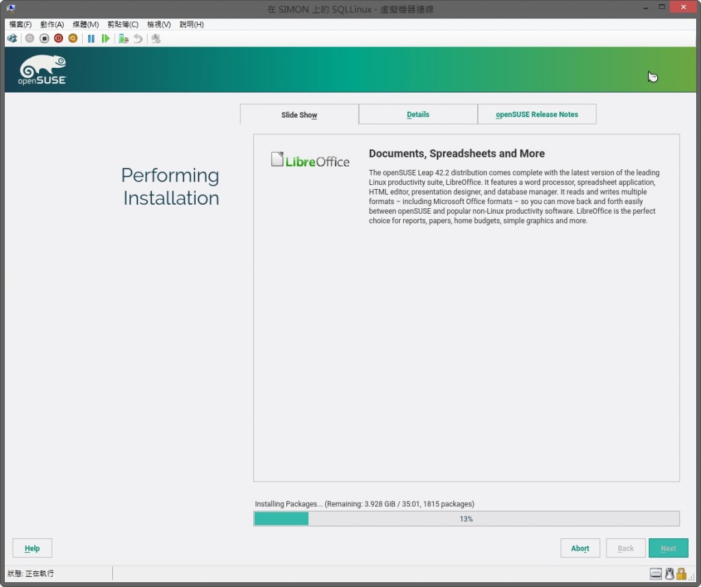This screenshot has width=701, height=587.
Task: Minimize the virtual machine connection window
Action: click(x=646, y=8)
